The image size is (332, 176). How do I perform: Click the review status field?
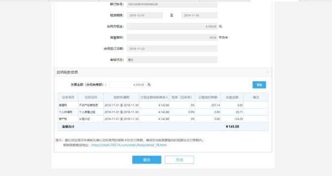[x=172, y=60]
